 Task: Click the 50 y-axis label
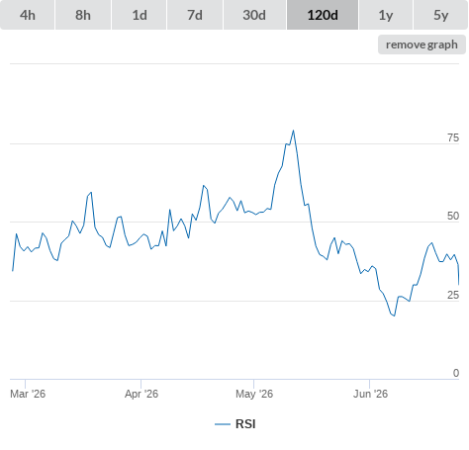(x=453, y=216)
